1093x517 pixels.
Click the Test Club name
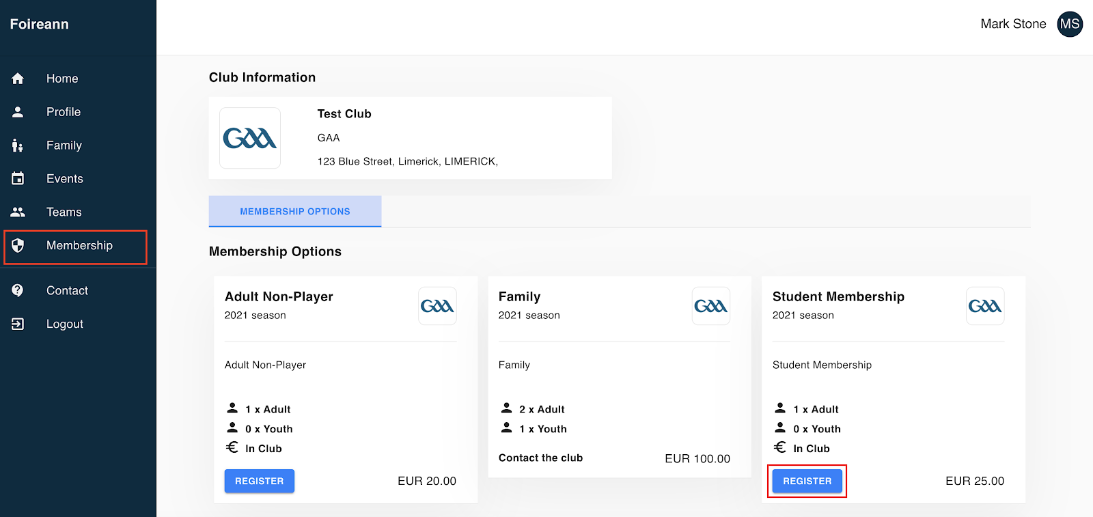tap(344, 114)
